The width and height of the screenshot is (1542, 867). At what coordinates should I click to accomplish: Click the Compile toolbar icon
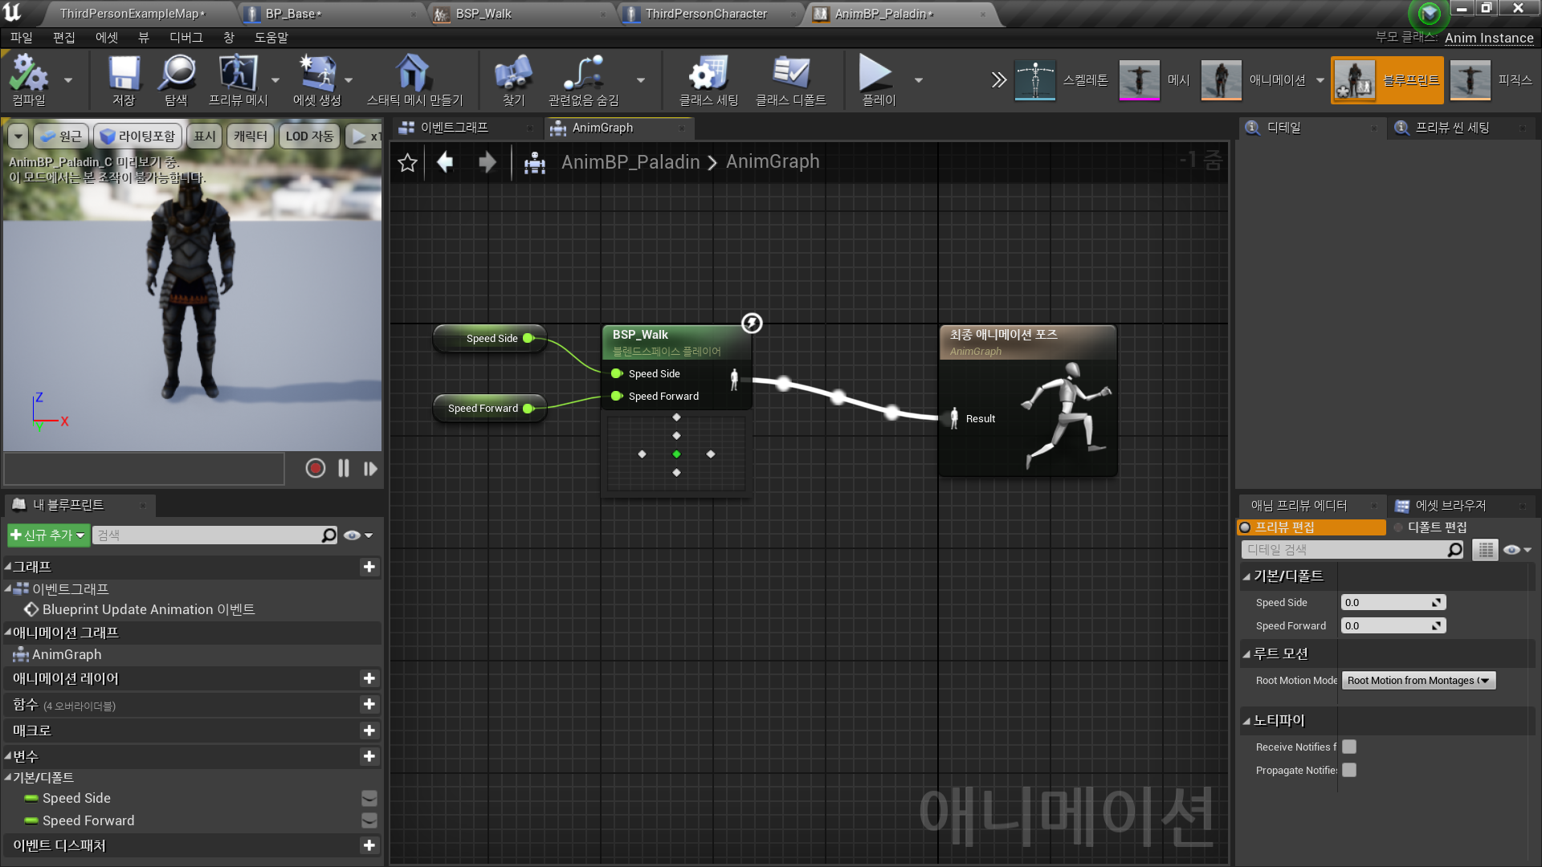pos(29,74)
